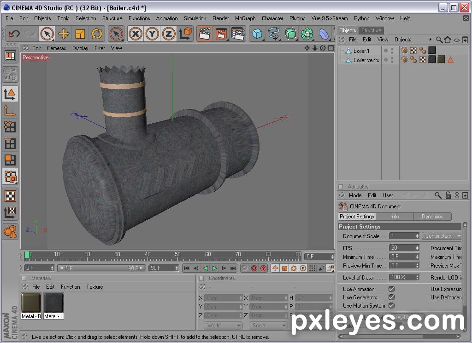
Task: Activate the Move tool
Action: pos(64,34)
